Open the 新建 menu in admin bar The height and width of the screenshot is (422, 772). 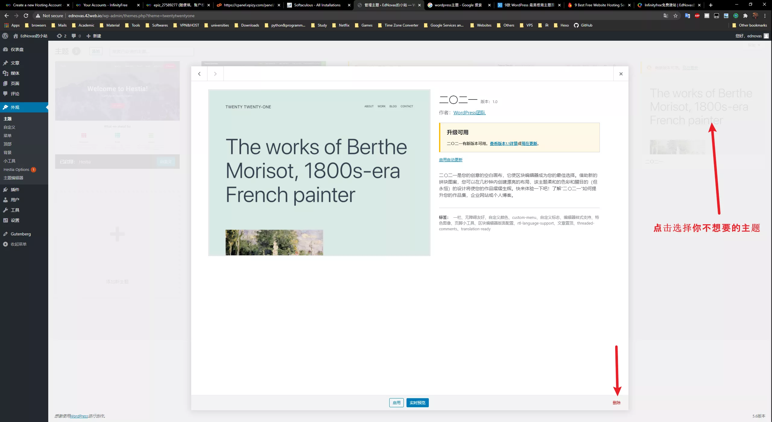coord(94,36)
